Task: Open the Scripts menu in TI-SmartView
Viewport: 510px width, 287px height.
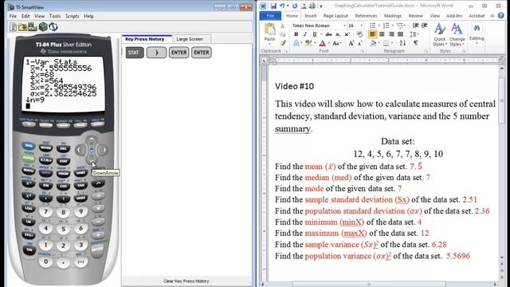Action: [x=72, y=16]
